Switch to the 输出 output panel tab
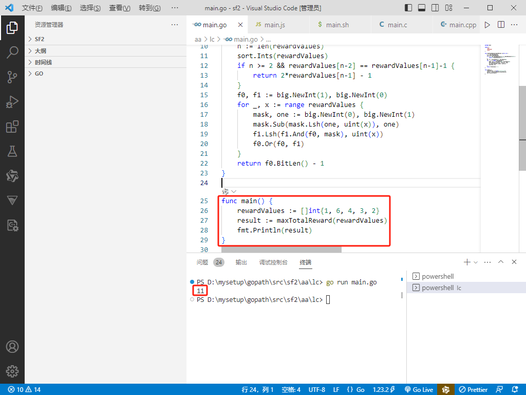Screen dimensions: 526x395 point(241,262)
